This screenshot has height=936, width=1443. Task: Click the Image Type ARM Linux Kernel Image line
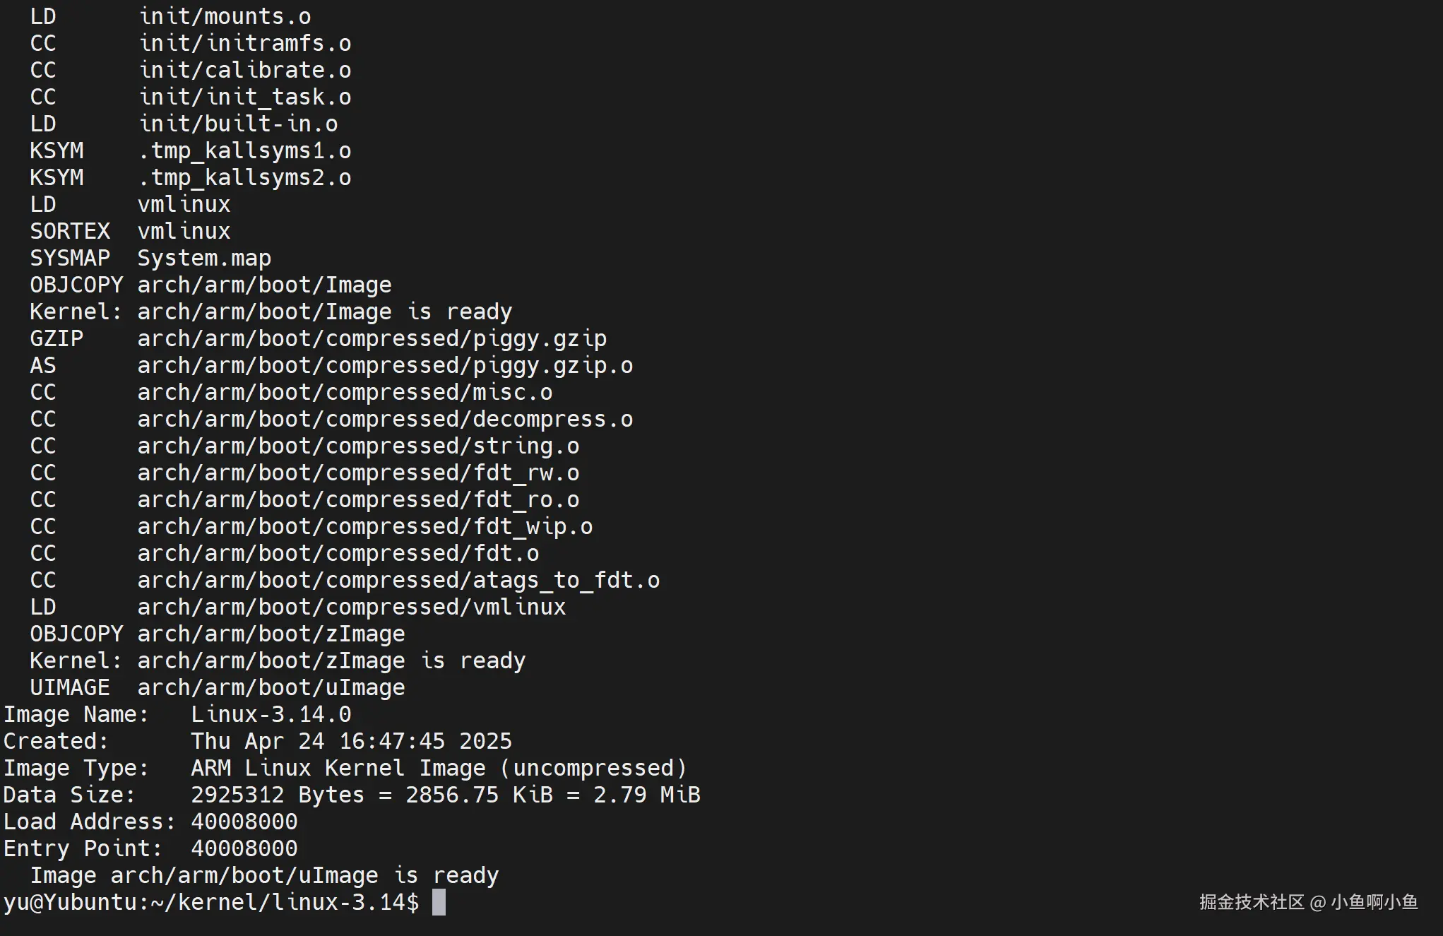(345, 768)
